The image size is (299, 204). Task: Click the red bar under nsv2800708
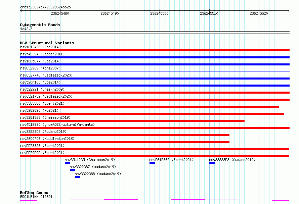(125, 142)
